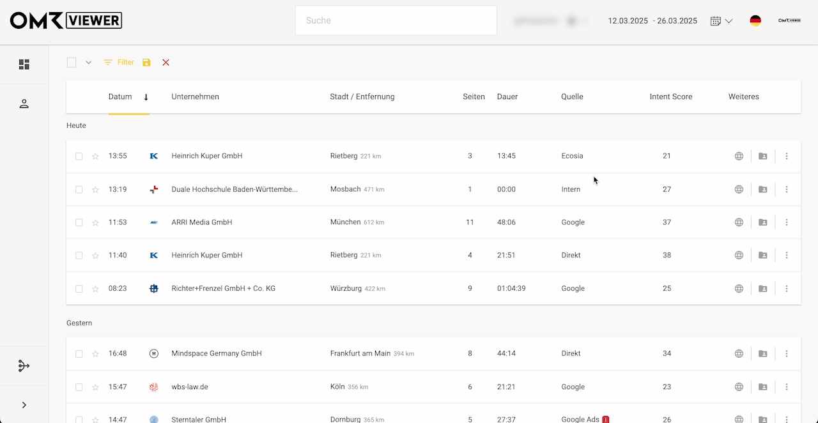The width and height of the screenshot is (818, 423).
Task: Open website globe for Mindspace Germany row
Action: pyautogui.click(x=739, y=354)
